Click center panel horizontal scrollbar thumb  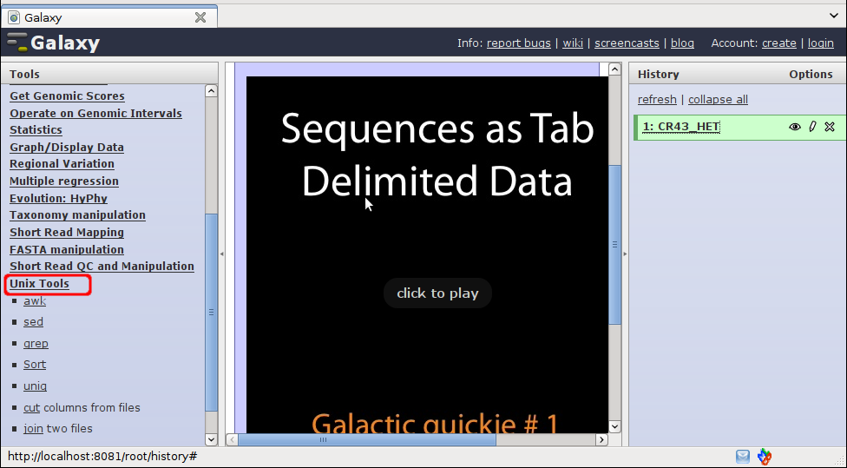367,440
